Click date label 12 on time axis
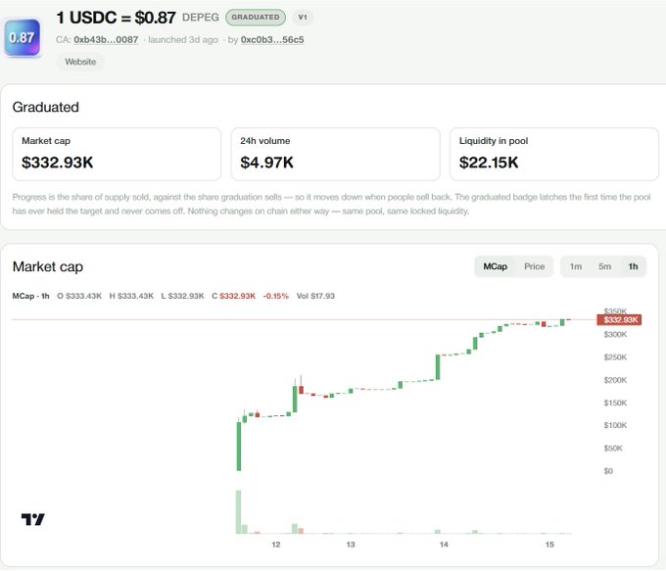The width and height of the screenshot is (666, 571). pyautogui.click(x=276, y=545)
